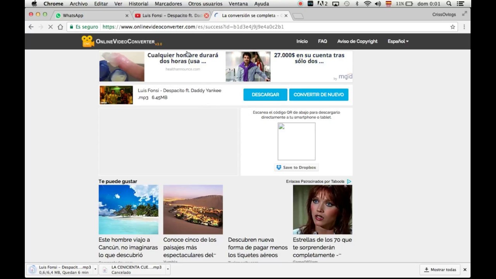Click Mostrar todas downloads button
Screen dimensions: 496x279
click(x=440, y=270)
